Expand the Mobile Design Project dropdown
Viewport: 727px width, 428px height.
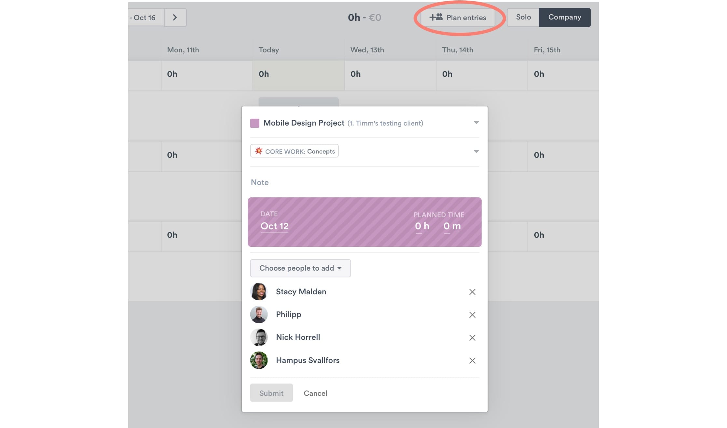click(x=476, y=123)
